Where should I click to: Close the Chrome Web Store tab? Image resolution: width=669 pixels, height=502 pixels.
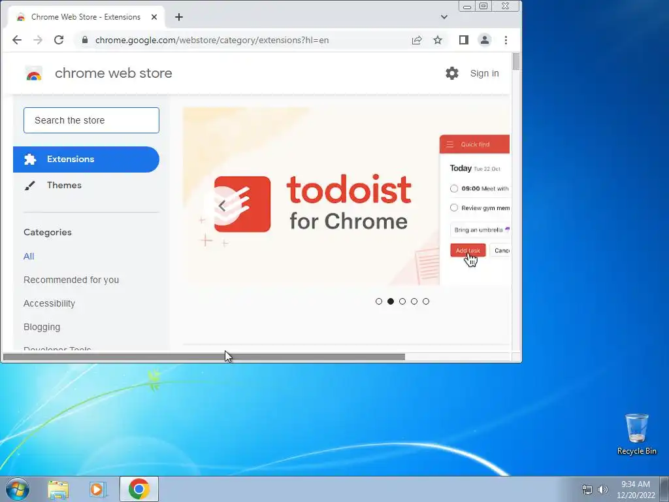click(x=154, y=17)
